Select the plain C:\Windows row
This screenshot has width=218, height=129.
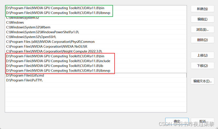pos(96,22)
